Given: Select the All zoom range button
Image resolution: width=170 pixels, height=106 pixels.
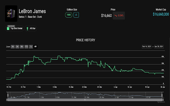Looking at the screenshot, I should pyautogui.click(x=35, y=47).
